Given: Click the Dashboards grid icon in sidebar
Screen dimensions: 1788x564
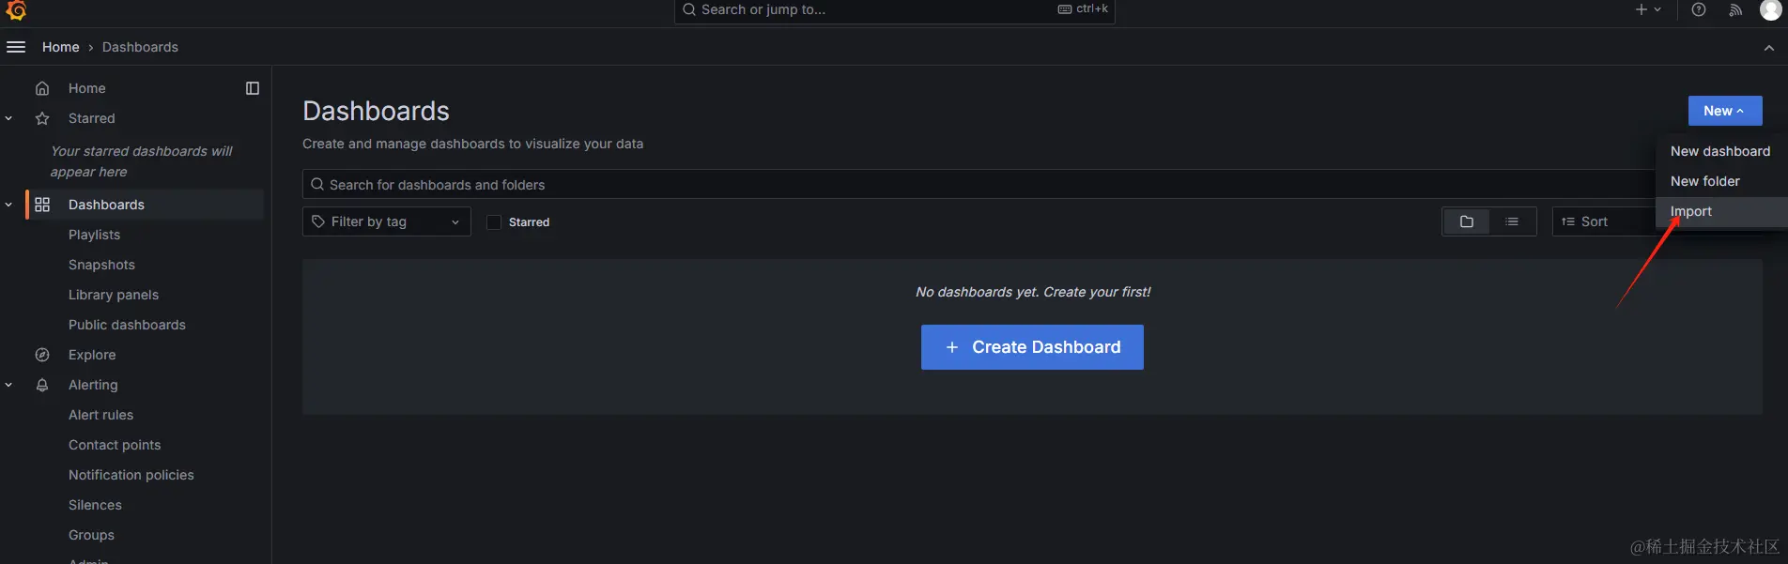Looking at the screenshot, I should click(x=42, y=205).
